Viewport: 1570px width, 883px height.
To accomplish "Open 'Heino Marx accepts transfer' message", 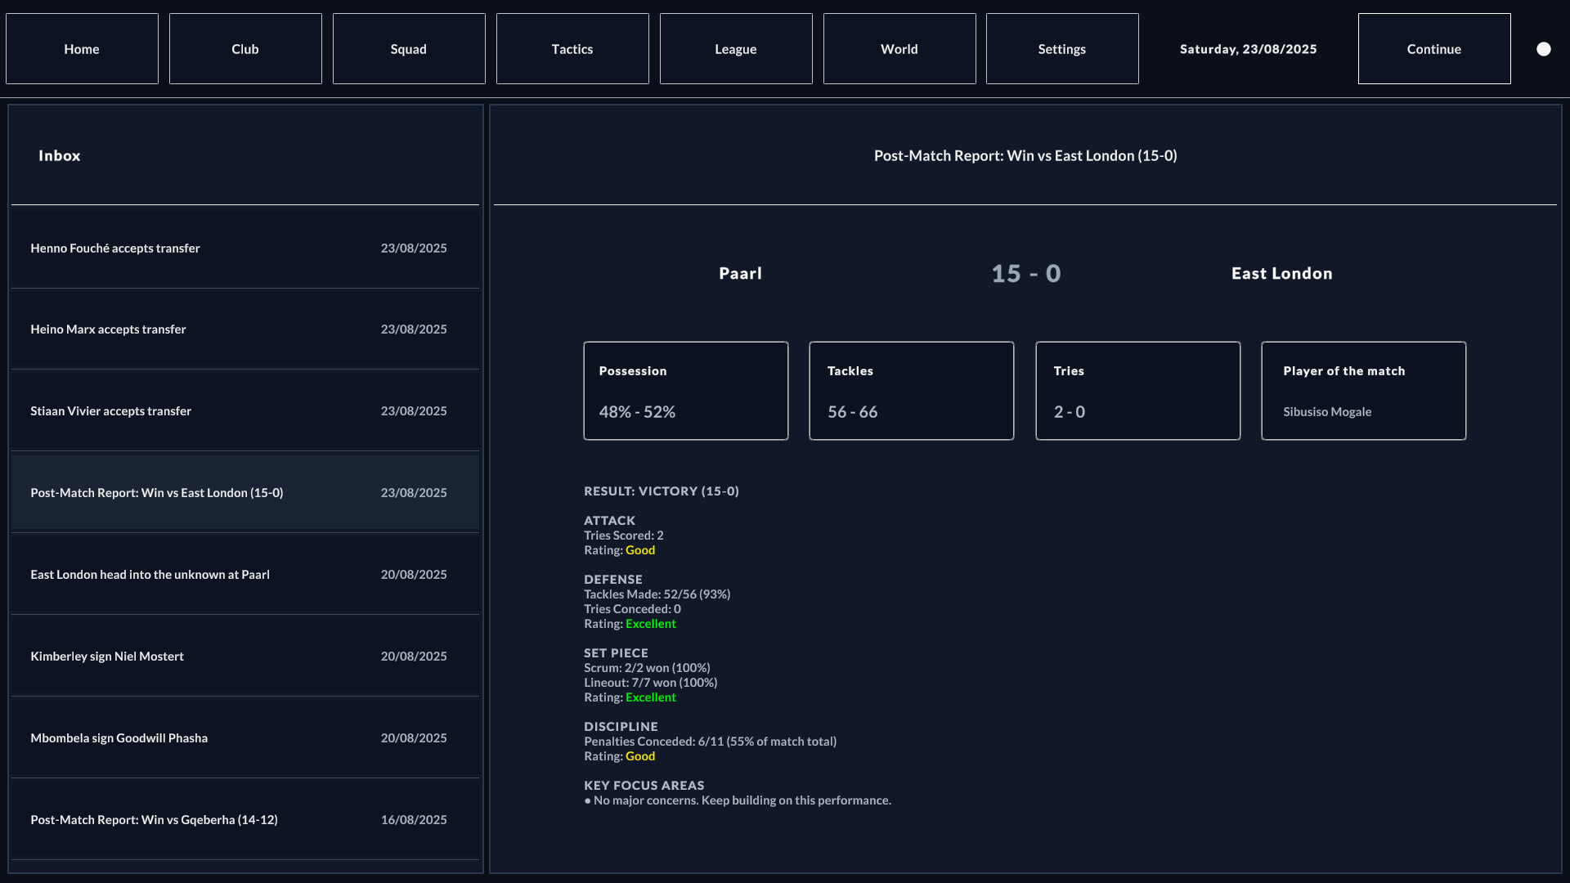I will [x=244, y=329].
